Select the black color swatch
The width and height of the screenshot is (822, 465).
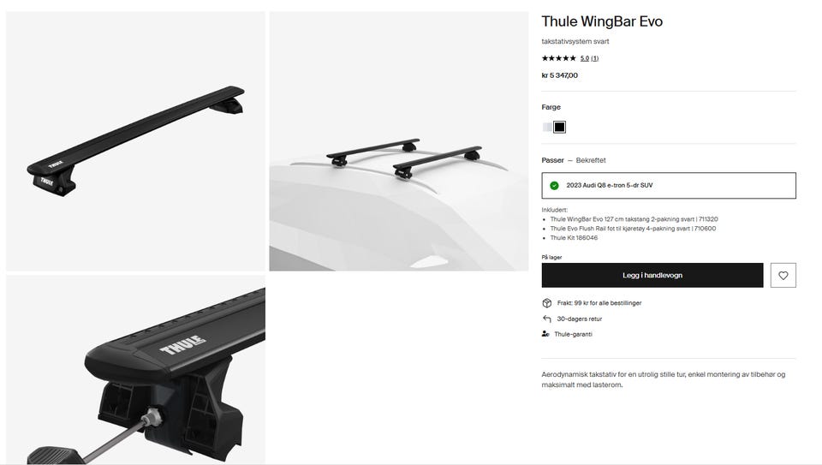(559, 127)
